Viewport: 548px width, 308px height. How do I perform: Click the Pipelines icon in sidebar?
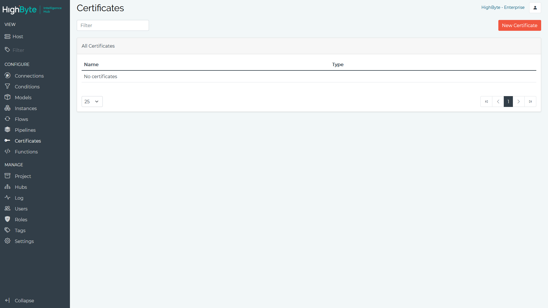[7, 130]
